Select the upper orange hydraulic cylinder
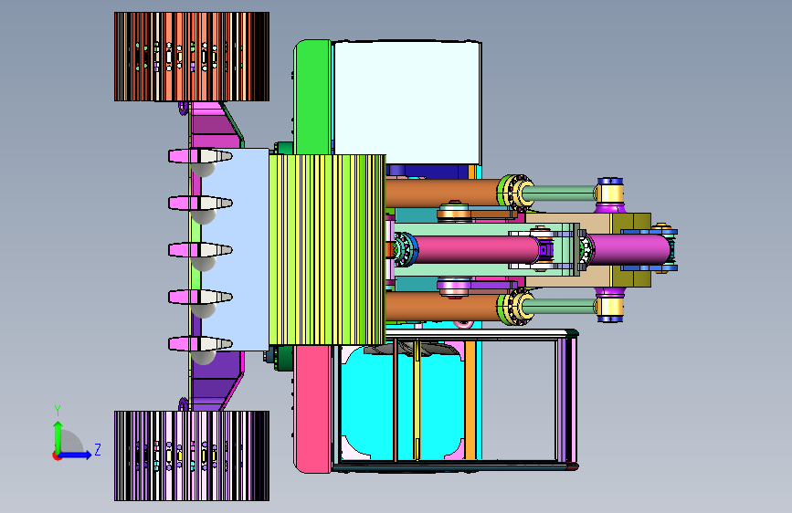Viewport: 792px width, 513px height. coord(442,194)
